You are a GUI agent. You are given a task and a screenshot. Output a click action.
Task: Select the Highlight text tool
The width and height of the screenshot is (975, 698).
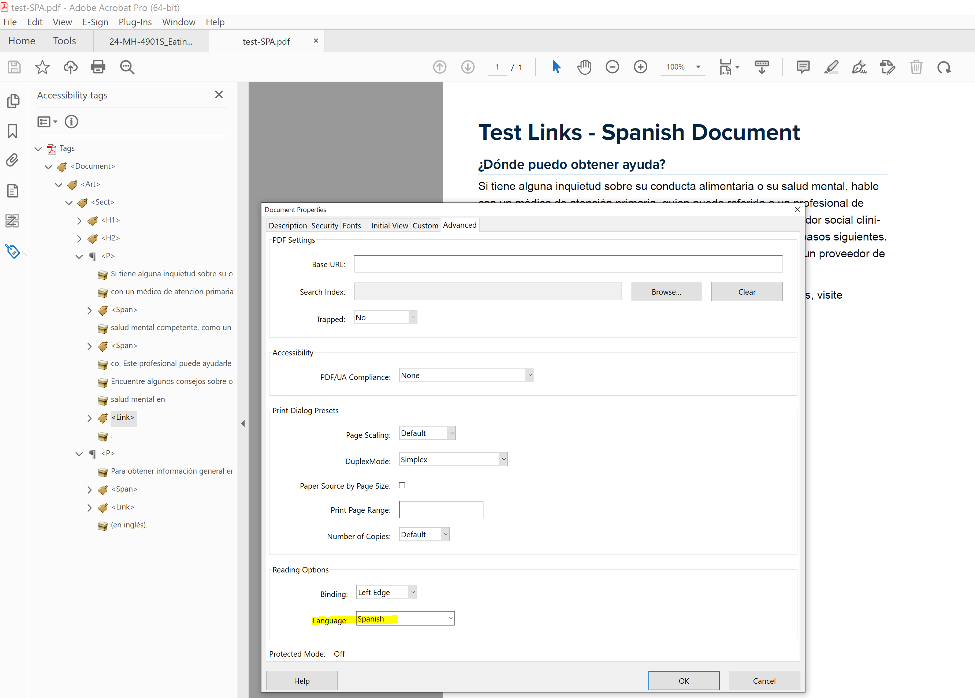[831, 67]
